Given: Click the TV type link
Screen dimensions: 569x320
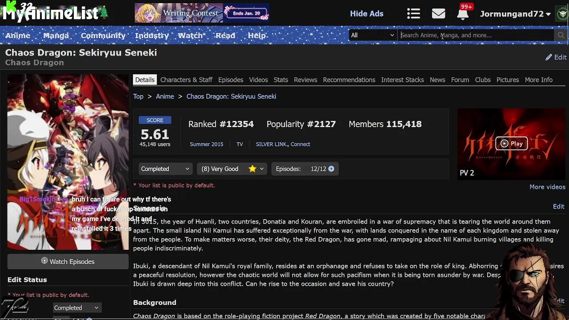Looking at the screenshot, I should point(240,144).
